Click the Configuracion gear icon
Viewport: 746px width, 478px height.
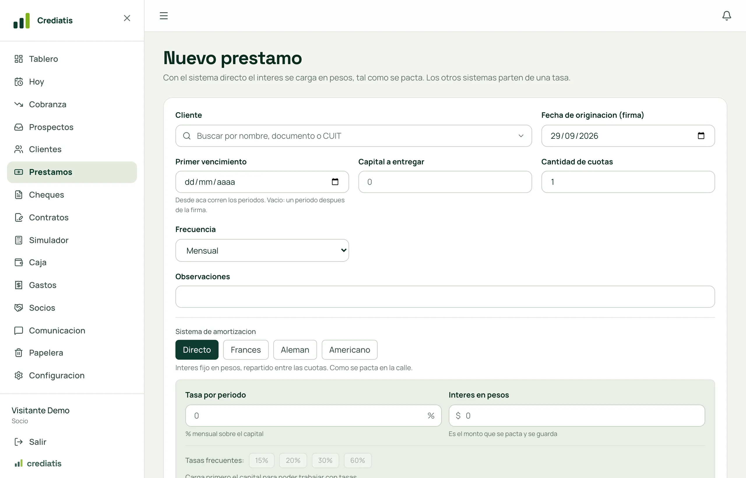(x=19, y=375)
